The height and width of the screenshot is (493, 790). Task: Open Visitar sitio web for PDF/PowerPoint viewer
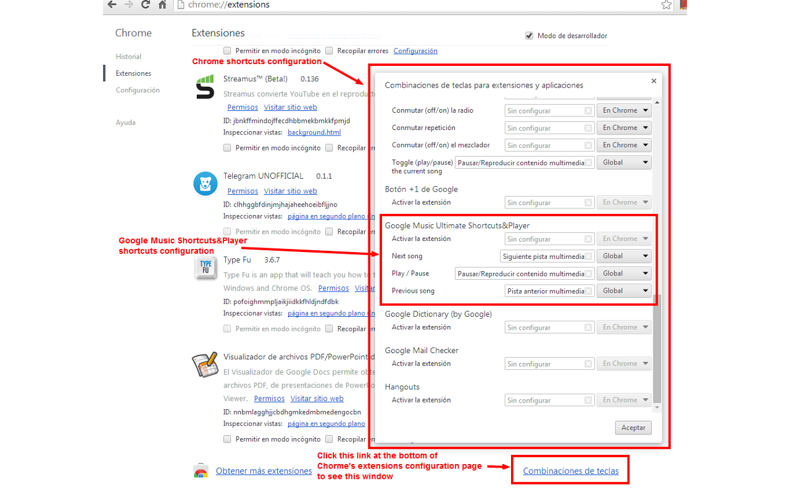click(317, 399)
